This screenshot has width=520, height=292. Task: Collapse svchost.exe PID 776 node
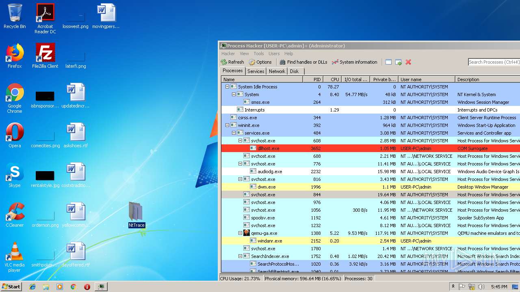pyautogui.click(x=240, y=164)
